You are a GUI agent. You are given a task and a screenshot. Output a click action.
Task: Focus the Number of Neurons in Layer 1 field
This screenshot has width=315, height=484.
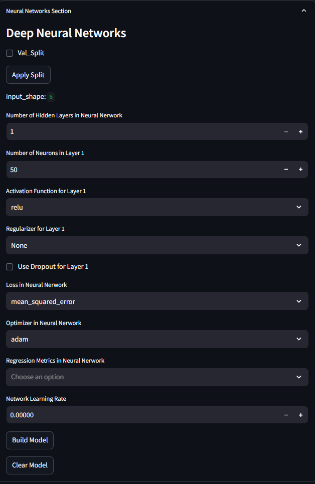click(142, 170)
